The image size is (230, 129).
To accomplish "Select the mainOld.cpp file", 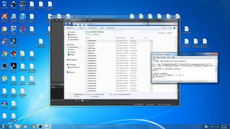I will [92, 83].
